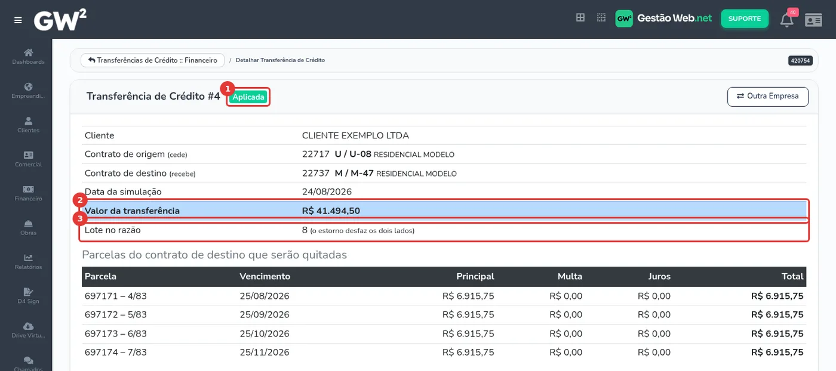Open Relatórios chart icon
This screenshot has width=836, height=371.
[x=28, y=261]
